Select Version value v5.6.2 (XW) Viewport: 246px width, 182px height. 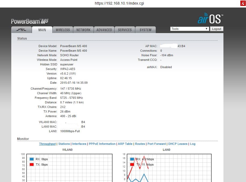pyautogui.click(x=68, y=73)
